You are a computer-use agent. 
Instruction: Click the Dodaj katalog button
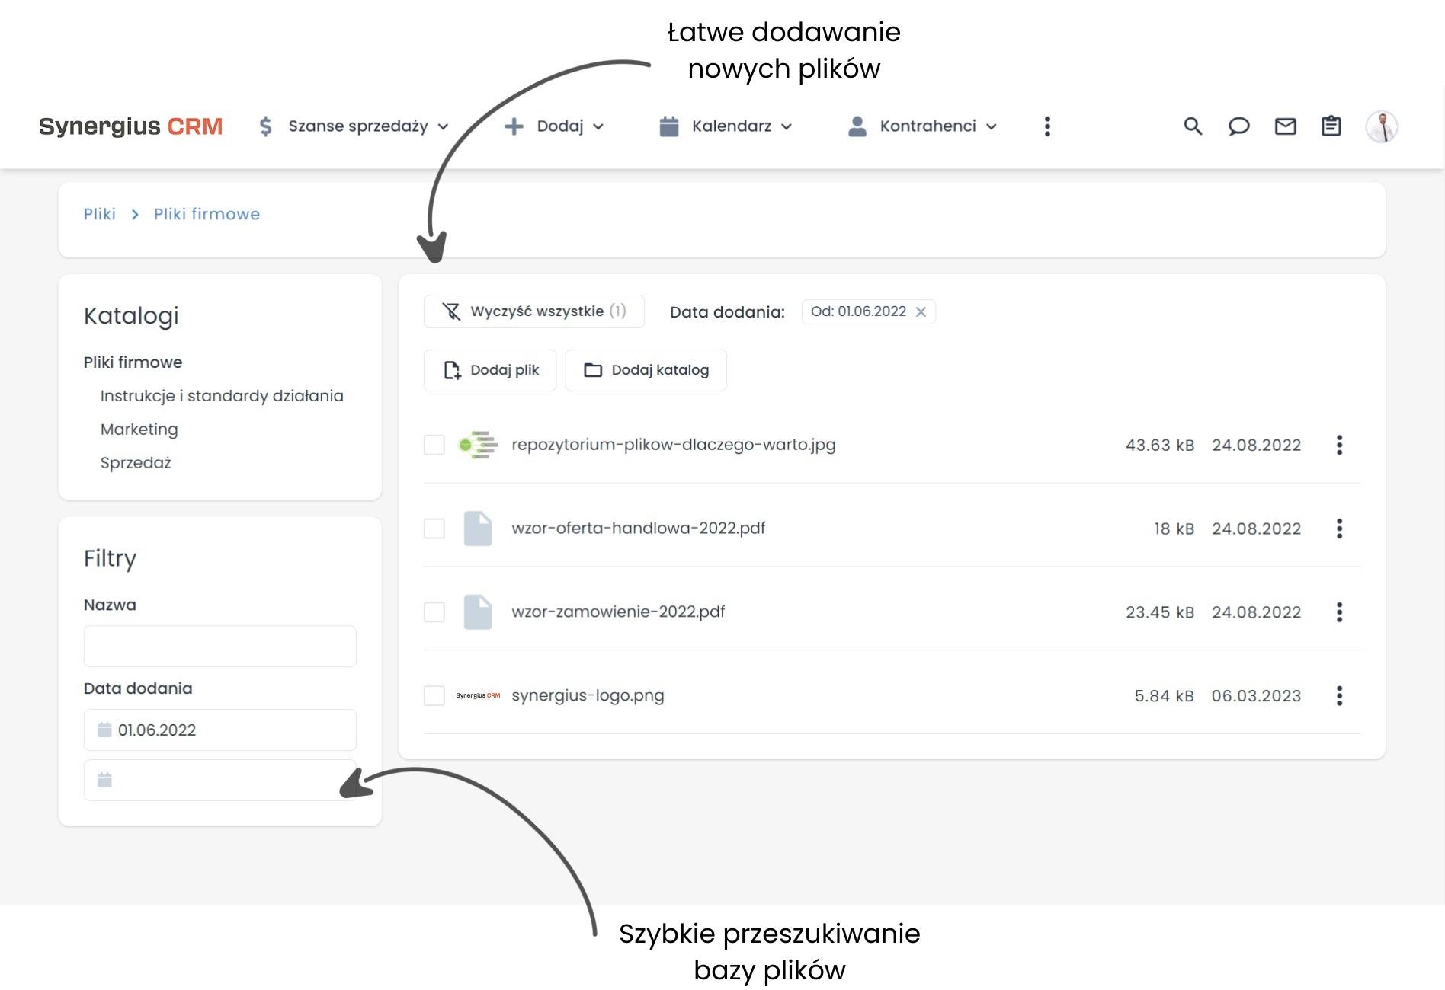pyautogui.click(x=646, y=370)
